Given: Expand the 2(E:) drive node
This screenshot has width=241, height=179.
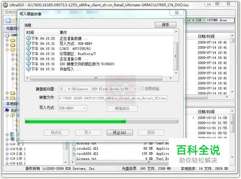Looking at the screenshot, I should click(7, 154).
